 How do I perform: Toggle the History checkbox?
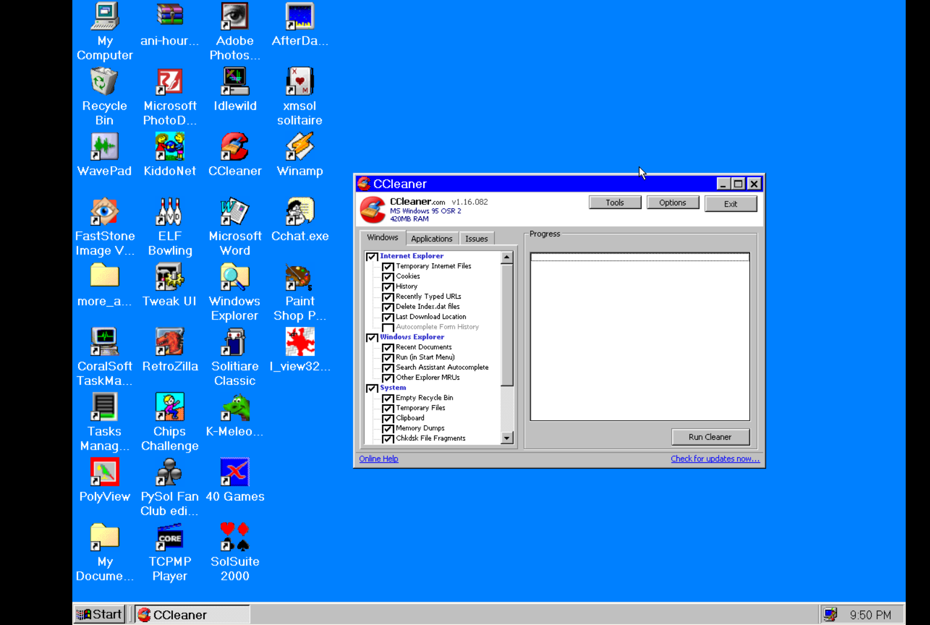[388, 287]
